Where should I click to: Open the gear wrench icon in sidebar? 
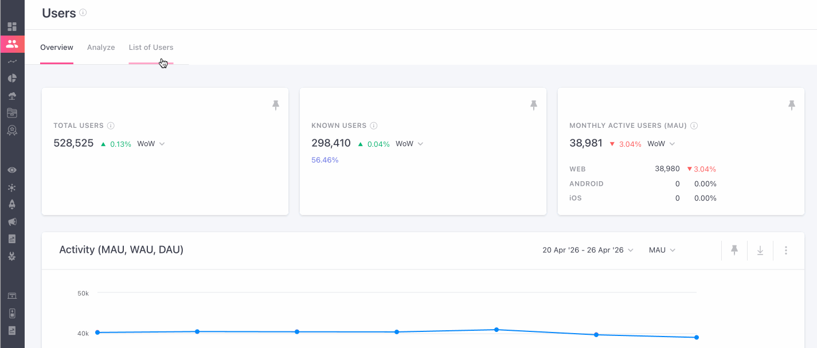[12, 256]
